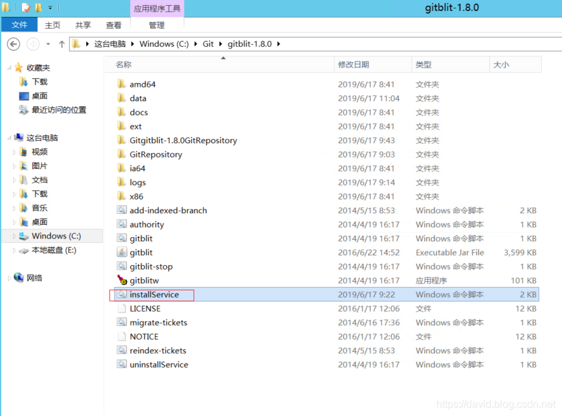Sort by the 名称 column header
Screen dimensions: 562x416
coord(219,65)
